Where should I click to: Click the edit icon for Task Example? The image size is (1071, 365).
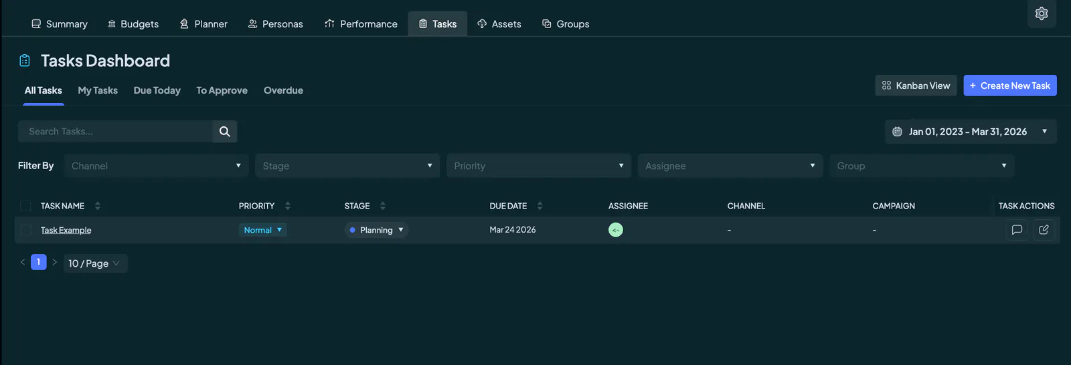point(1044,230)
